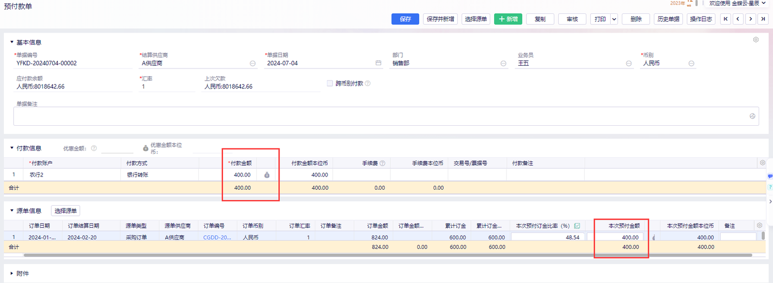The image size is (773, 283).
Task: Open 币别 lookup ellipsis icon
Action: point(691,63)
